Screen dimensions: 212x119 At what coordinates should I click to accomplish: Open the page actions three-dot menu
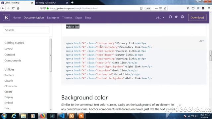(156, 8)
